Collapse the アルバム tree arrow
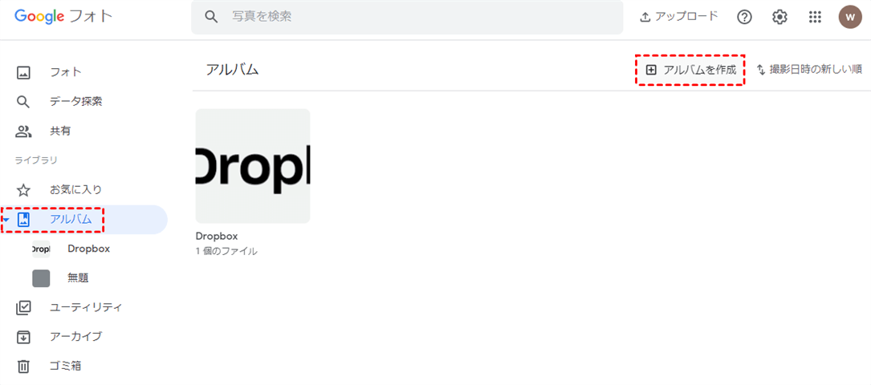This screenshot has width=871, height=385. (6, 220)
